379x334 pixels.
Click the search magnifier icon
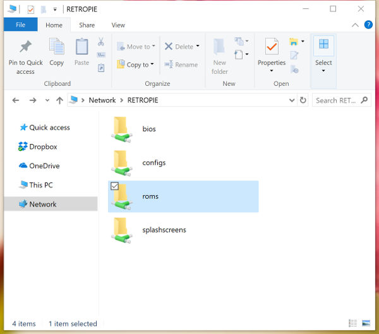(364, 100)
